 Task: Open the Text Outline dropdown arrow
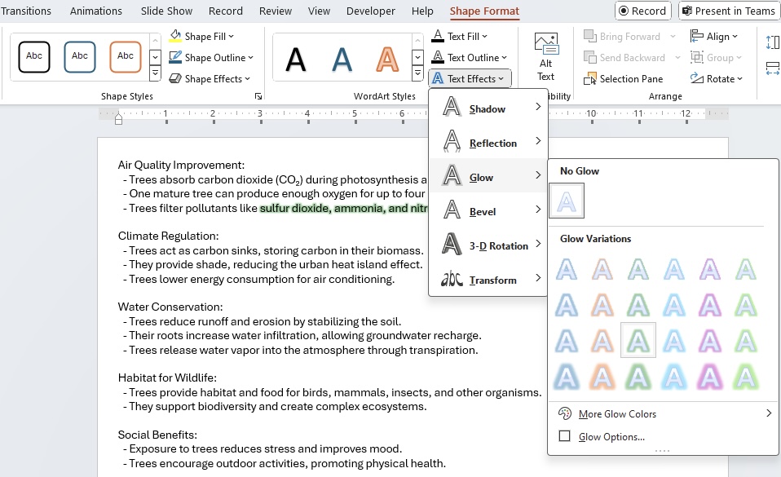point(504,58)
